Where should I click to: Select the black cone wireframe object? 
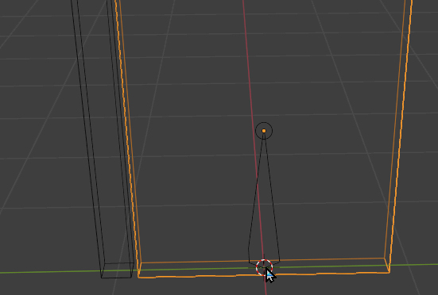(x=264, y=195)
